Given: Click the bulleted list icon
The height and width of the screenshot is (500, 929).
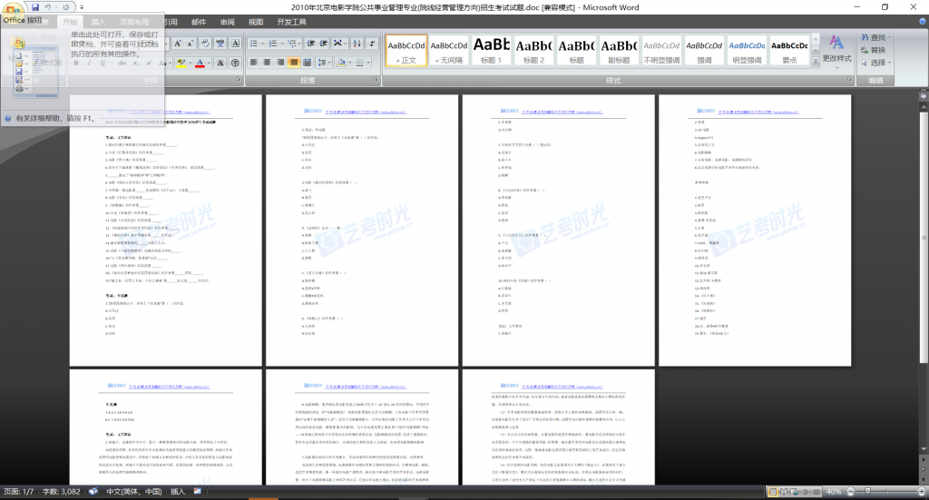Looking at the screenshot, I should [x=253, y=44].
